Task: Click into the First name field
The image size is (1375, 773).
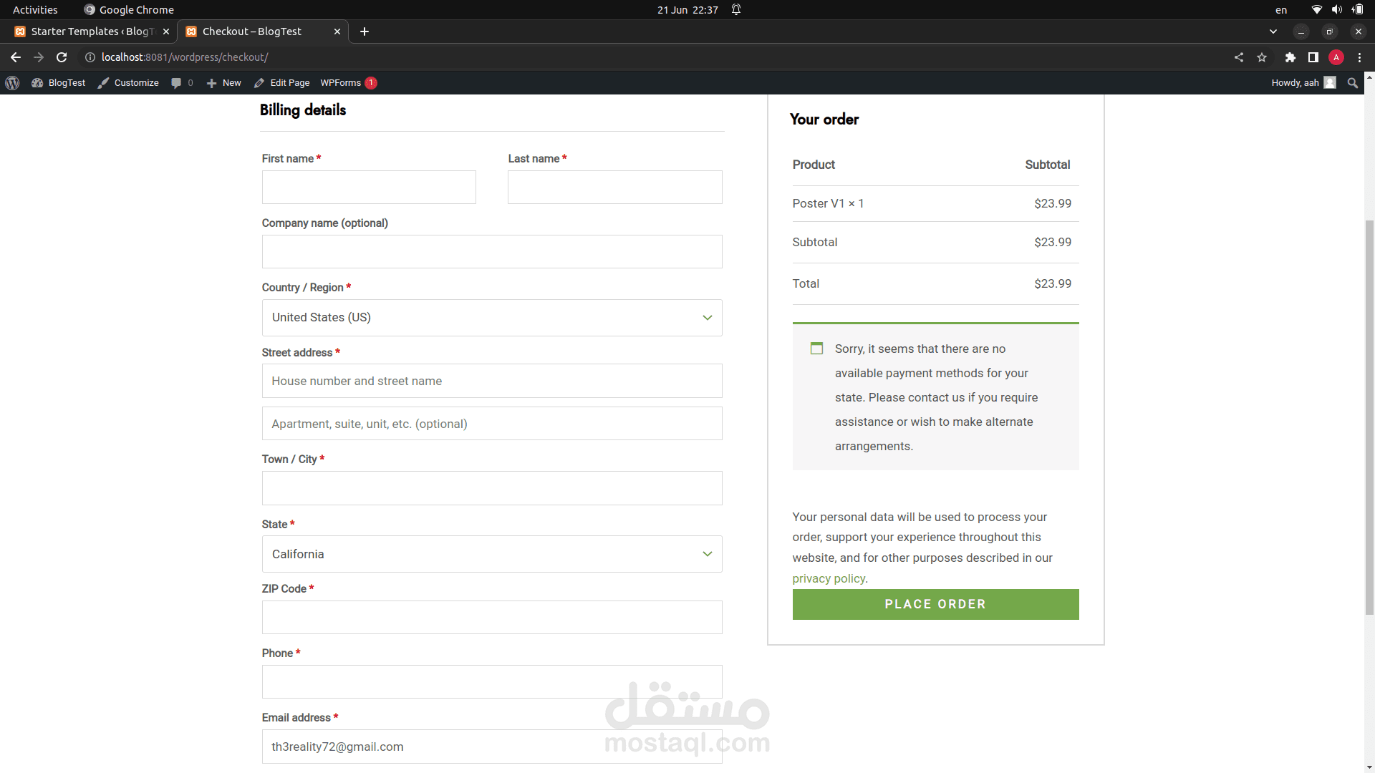Action: 369,187
